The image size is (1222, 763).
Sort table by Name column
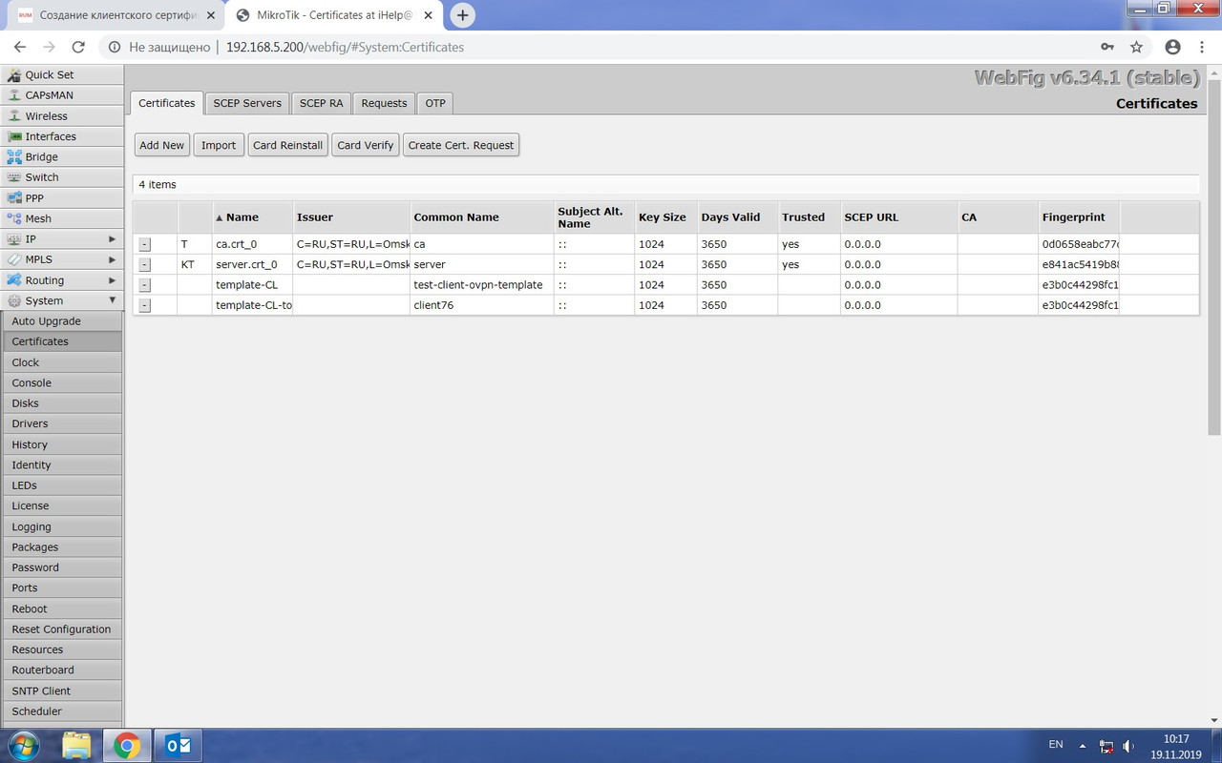(x=252, y=217)
